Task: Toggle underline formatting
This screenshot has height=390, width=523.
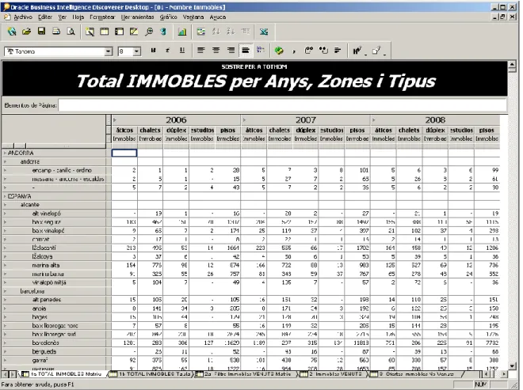Action: coord(182,51)
